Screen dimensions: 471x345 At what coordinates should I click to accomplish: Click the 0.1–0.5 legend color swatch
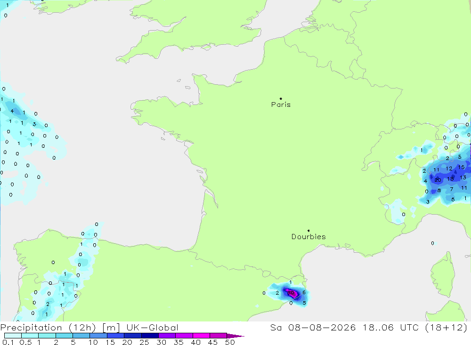coord(13,336)
